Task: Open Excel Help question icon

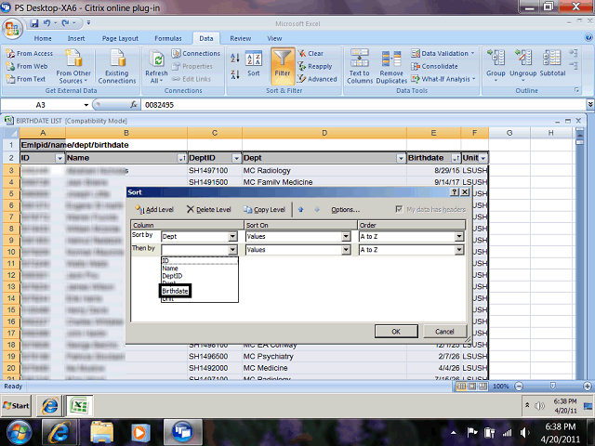Action: [588, 37]
